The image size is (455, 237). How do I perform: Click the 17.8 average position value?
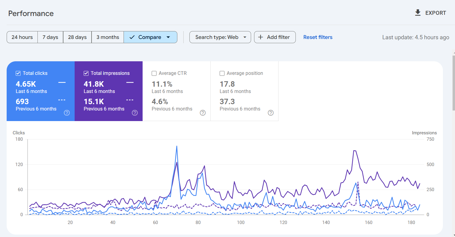227,84
